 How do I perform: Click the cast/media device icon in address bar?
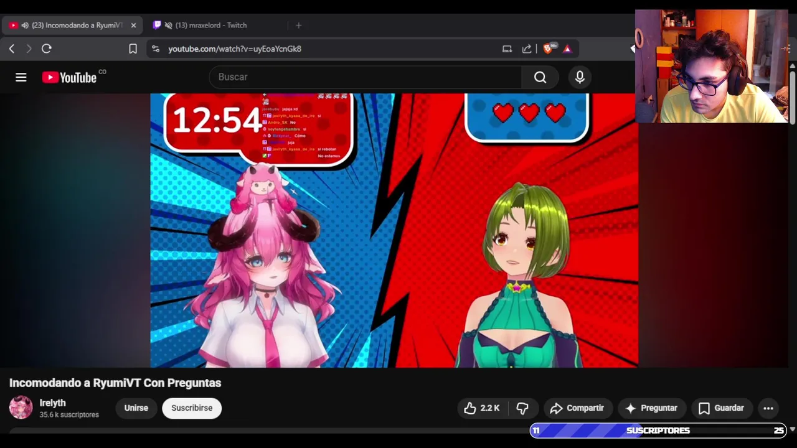tap(507, 49)
